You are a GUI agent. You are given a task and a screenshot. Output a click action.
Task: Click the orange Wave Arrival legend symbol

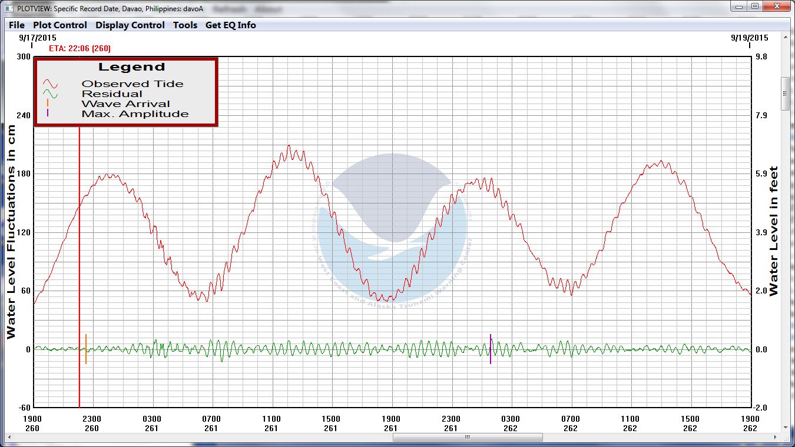[48, 103]
